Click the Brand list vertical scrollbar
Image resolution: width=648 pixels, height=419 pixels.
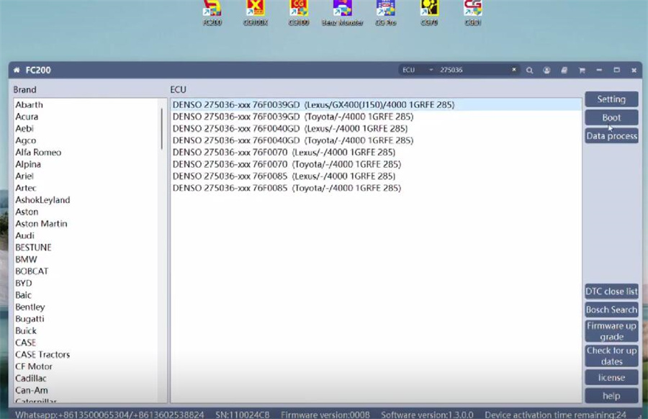click(x=162, y=130)
